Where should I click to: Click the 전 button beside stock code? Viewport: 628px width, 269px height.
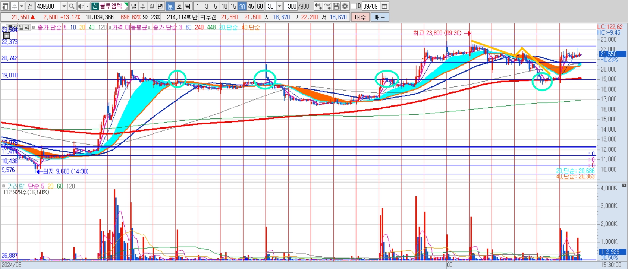click(x=30, y=6)
